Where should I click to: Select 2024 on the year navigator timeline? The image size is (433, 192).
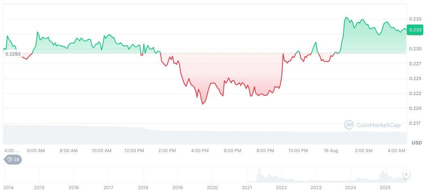click(x=351, y=188)
